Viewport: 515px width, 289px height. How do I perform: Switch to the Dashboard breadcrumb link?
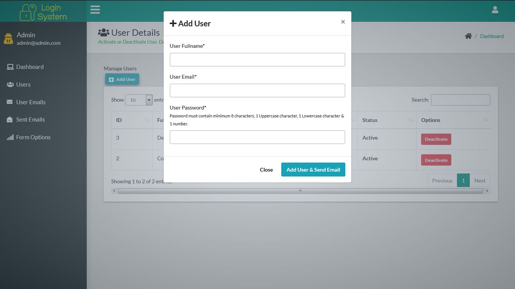pos(492,36)
